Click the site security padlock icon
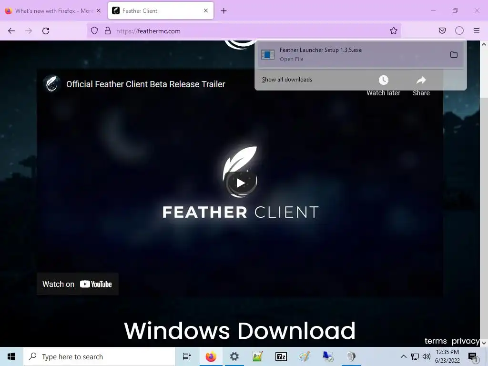488x366 pixels. (108, 31)
